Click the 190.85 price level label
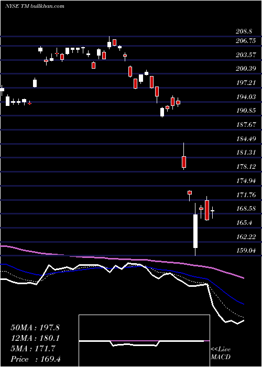This screenshot has height=367, width=262. pos(246,111)
